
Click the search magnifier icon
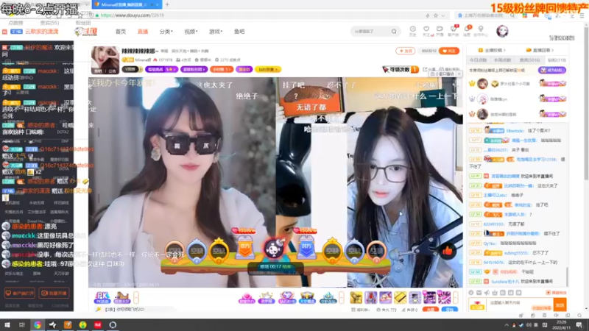click(x=394, y=32)
